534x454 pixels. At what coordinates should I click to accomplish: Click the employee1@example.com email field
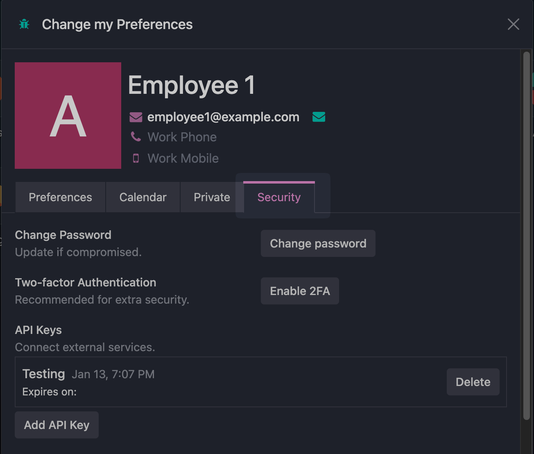click(223, 117)
